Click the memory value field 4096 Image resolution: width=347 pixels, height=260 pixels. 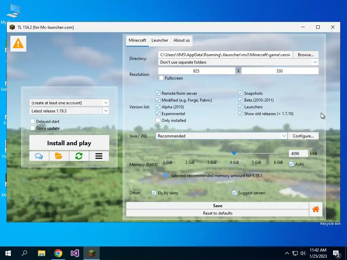click(298, 153)
